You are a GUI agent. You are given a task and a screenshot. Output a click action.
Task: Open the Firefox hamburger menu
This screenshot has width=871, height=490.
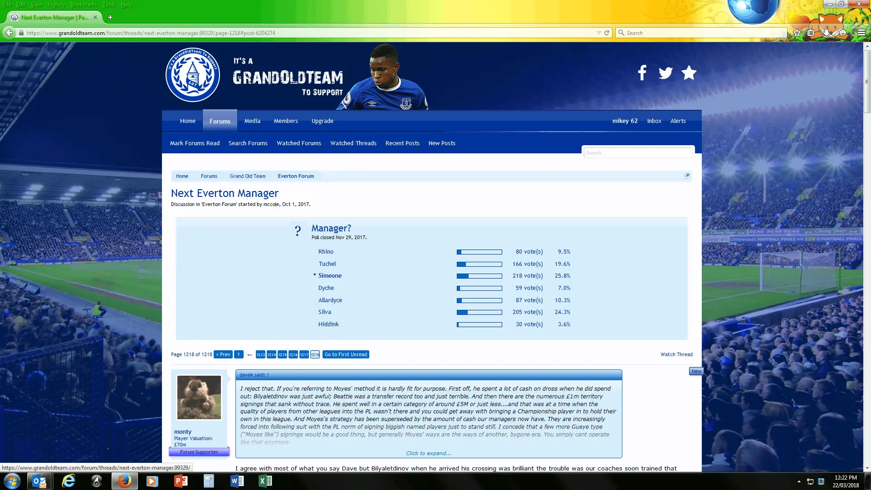(861, 33)
